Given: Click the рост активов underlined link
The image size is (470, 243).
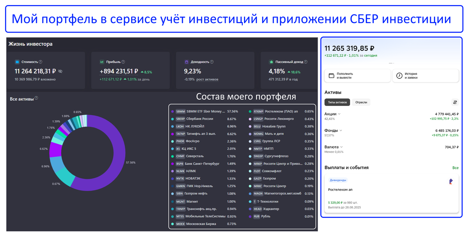Looking at the screenshot, I should click(x=207, y=80).
